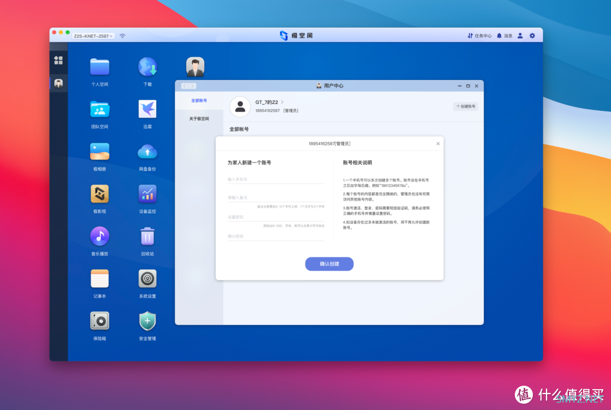Click the 全部帐号 section heading
This screenshot has height=410, width=611.
point(239,130)
